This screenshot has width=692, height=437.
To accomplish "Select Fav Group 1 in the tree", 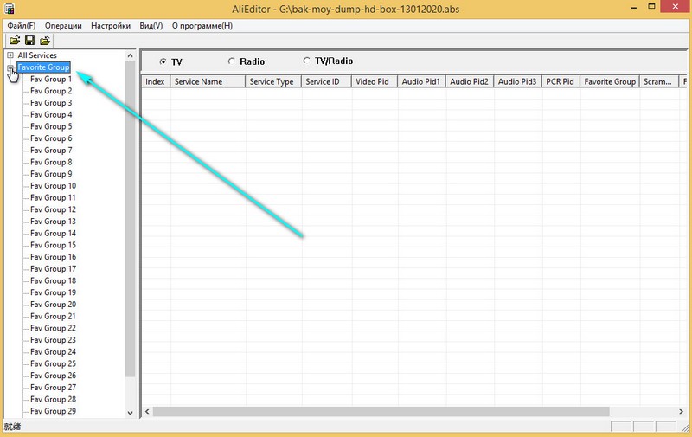I will click(x=51, y=79).
